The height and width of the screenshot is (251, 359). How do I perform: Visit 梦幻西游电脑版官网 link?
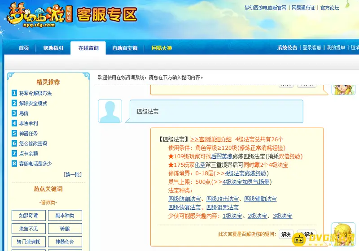266,8
